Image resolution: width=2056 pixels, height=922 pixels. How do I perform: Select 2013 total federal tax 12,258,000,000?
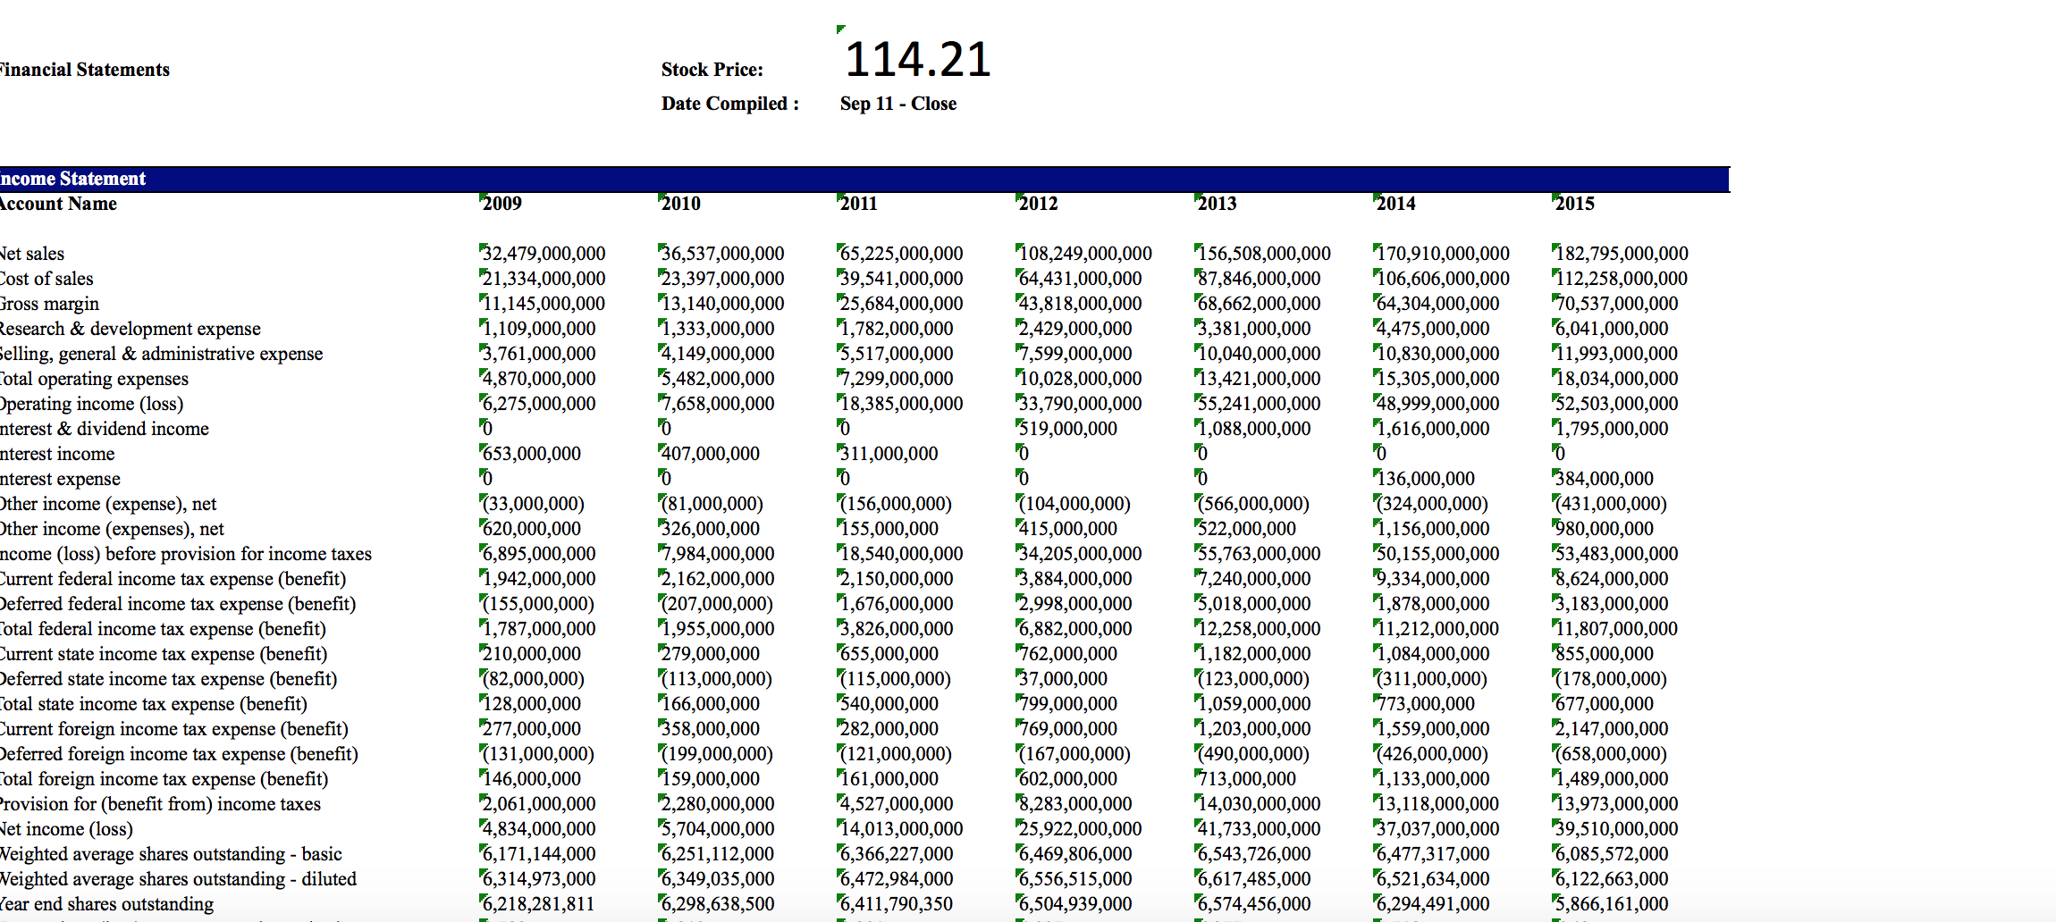pyautogui.click(x=1259, y=629)
